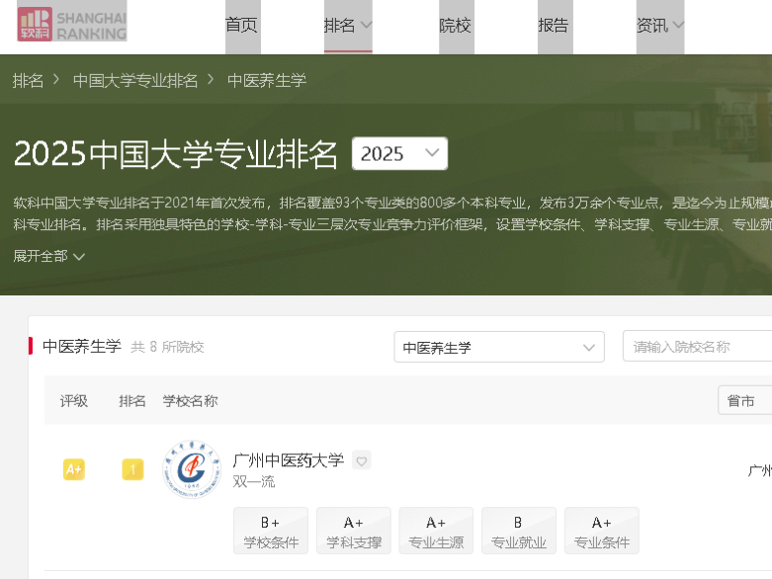The height and width of the screenshot is (579, 772).
Task: Click the A+ 专业条件 indicator card
Action: (x=602, y=531)
